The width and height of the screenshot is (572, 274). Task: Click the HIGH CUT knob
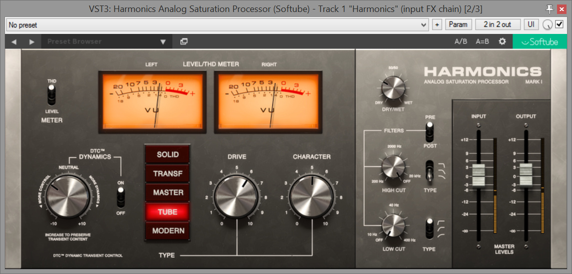coord(393,167)
